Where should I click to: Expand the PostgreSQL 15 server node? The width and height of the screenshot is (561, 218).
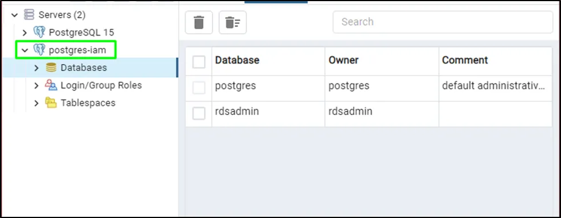[25, 33]
